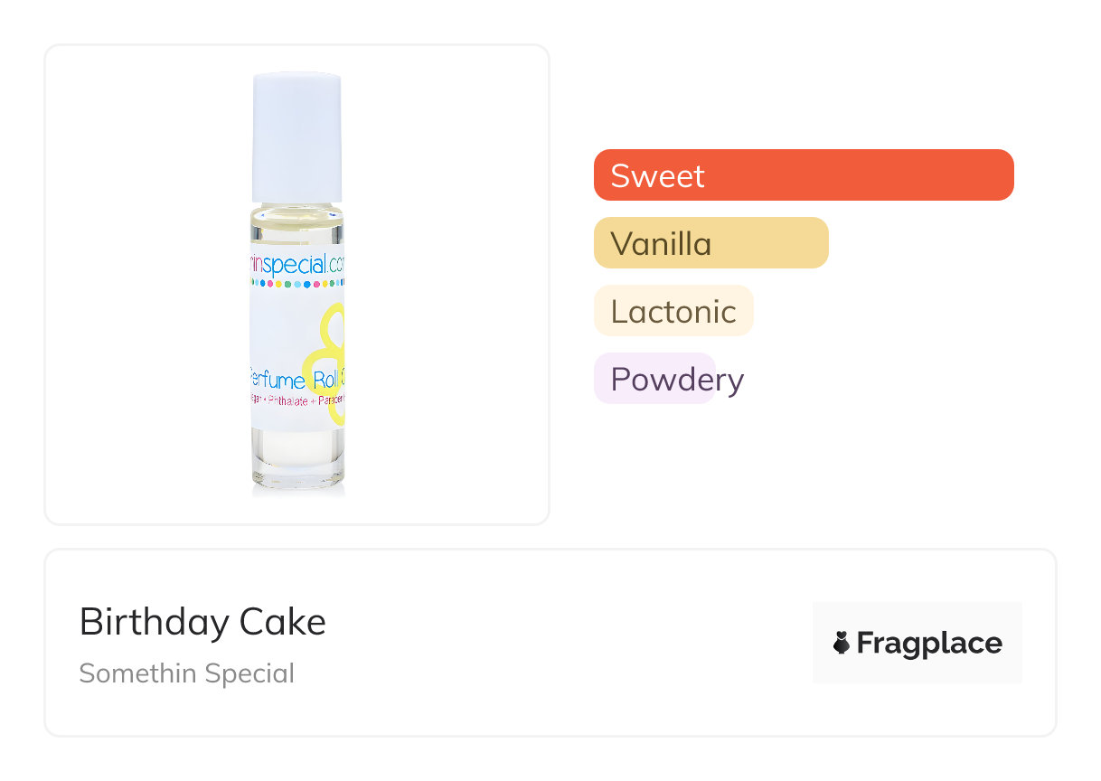Open the Somethin Special brand name
Viewport: 1101px width, 781px height.
[x=186, y=673]
